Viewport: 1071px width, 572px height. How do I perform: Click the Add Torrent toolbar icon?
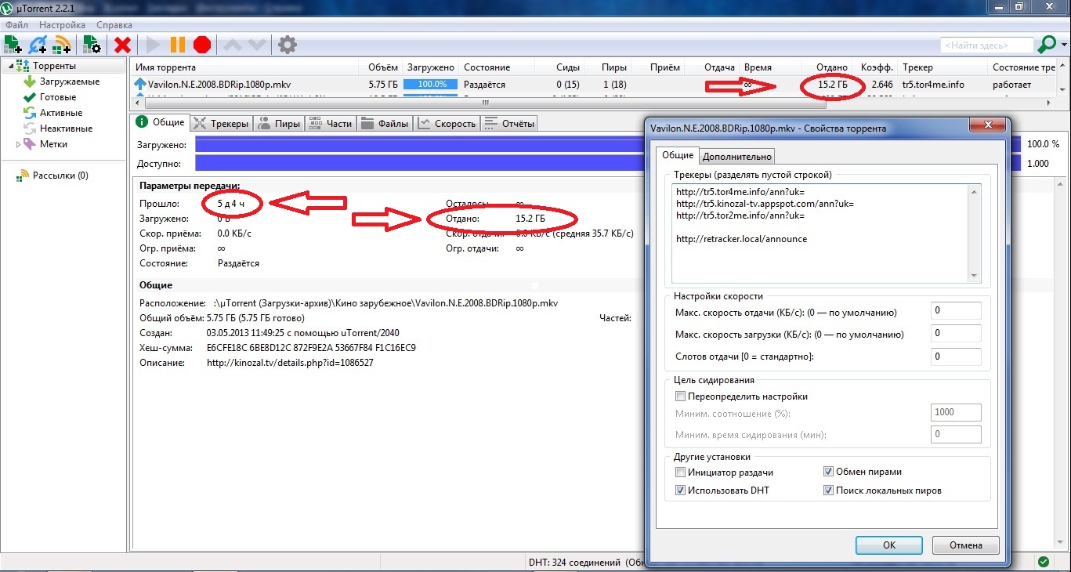[x=13, y=45]
